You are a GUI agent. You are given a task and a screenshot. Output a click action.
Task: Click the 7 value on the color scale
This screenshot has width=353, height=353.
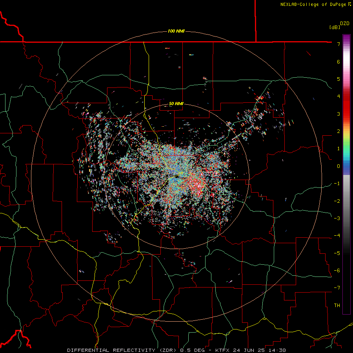(338, 44)
